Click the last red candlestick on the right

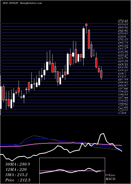[x=101, y=74]
